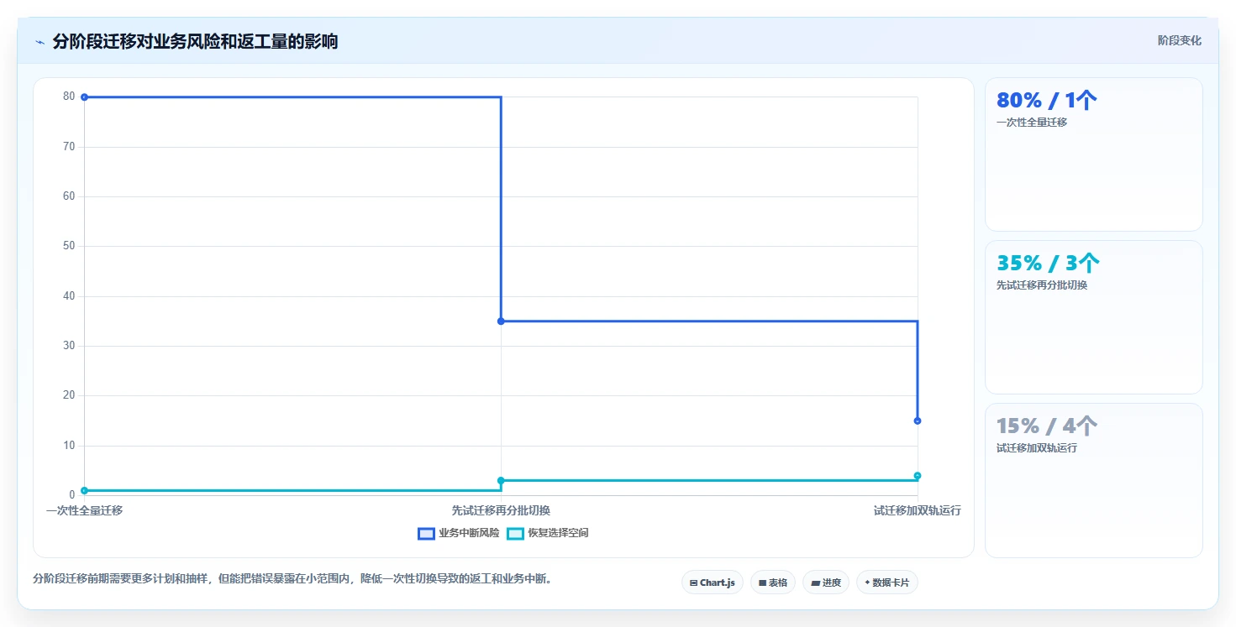Viewport: 1236px width, 627px height.
Task: Click the cyan 恢复选择空间 legend swatch
Action: click(516, 533)
